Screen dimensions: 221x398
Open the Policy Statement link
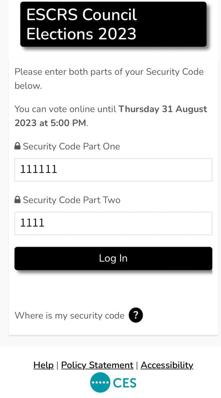point(97,365)
